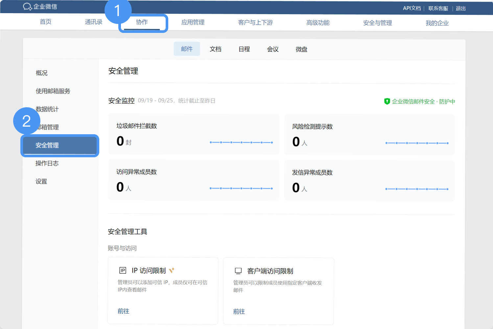Image resolution: width=493 pixels, height=329 pixels.
Task: Click the IP 访问限制 icon
Action: coord(123,270)
